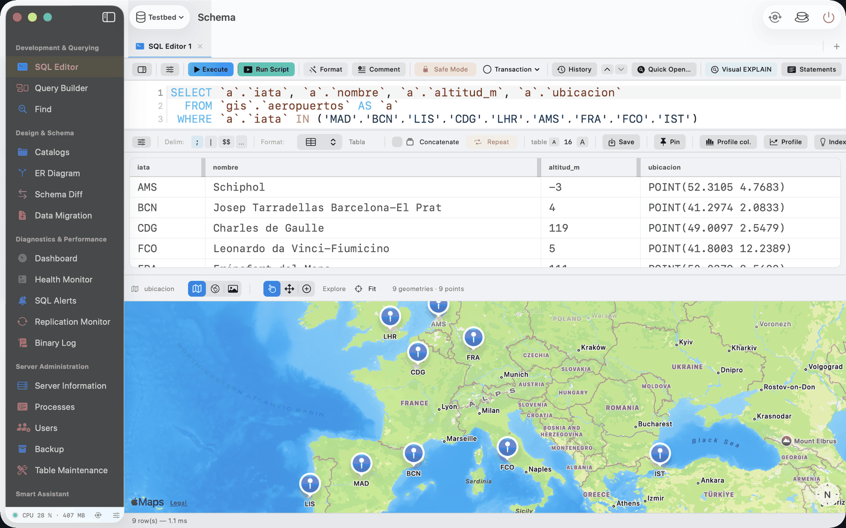Open Quick Open search

coord(664,69)
